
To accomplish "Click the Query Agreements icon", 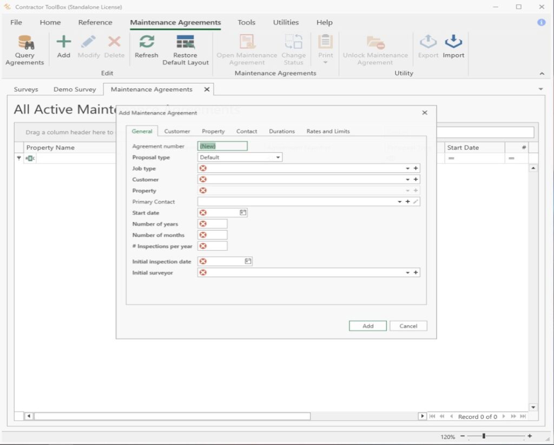I will coord(24,42).
